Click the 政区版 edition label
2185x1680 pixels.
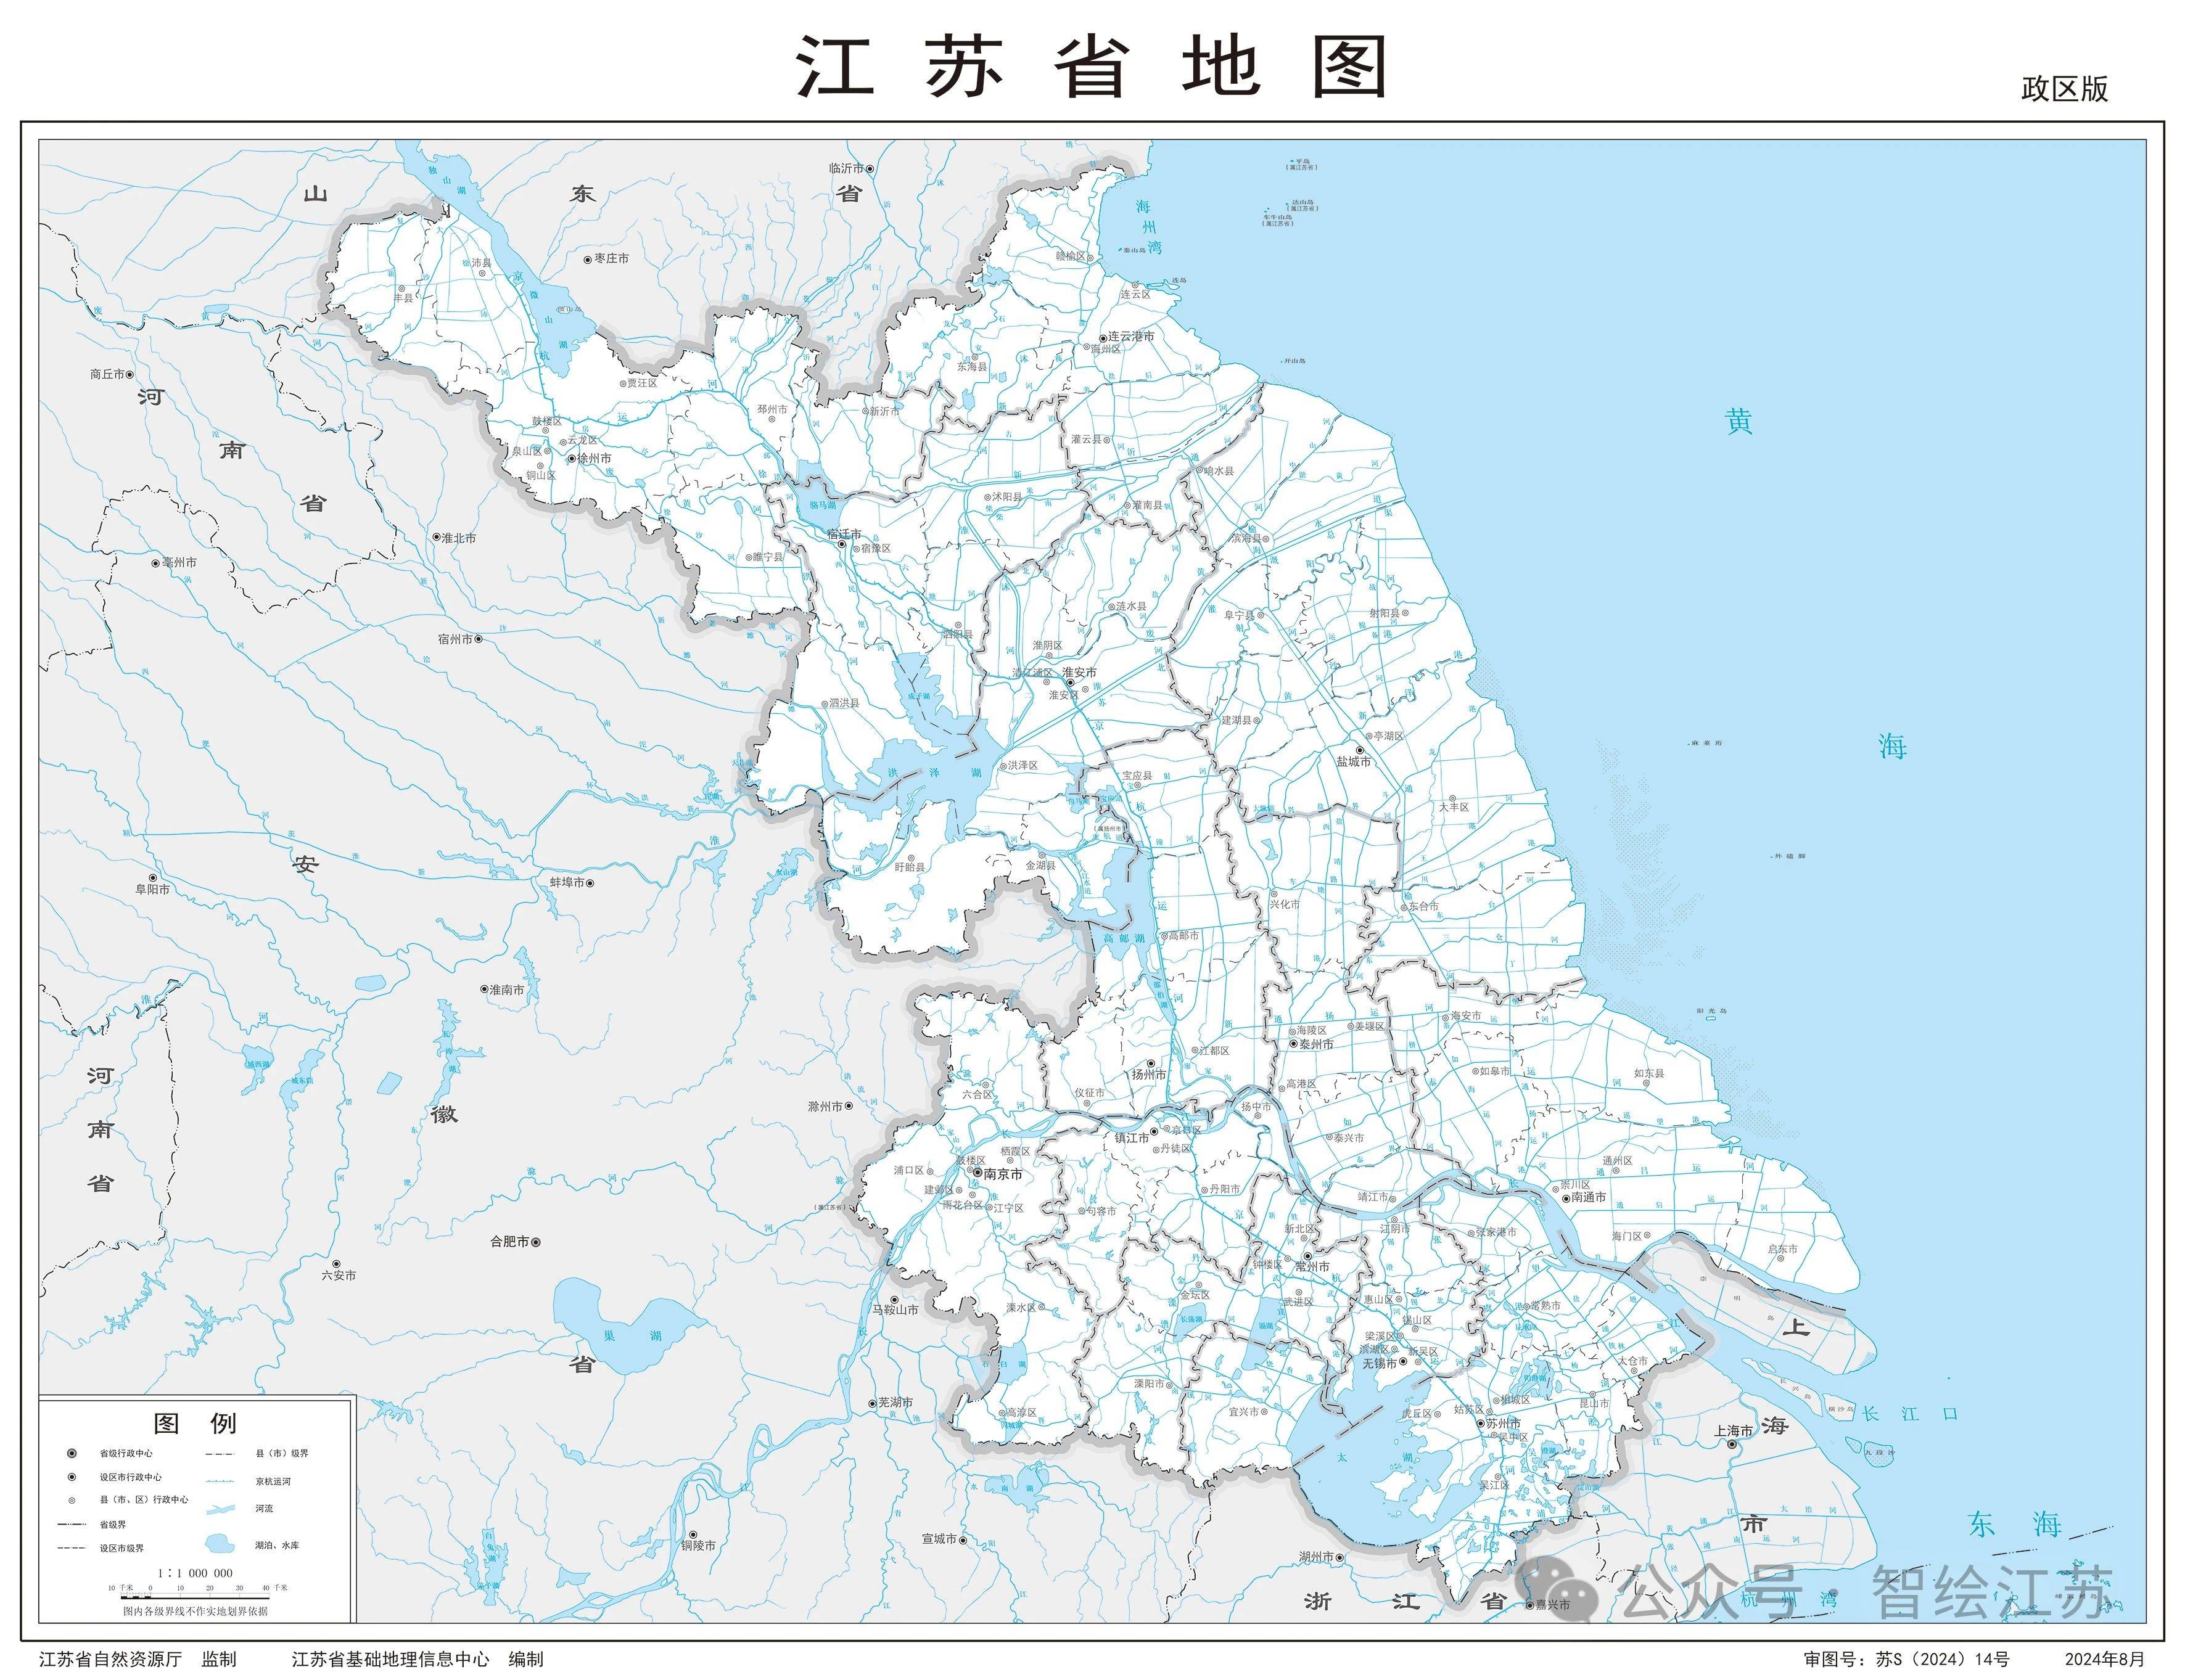pos(2064,89)
